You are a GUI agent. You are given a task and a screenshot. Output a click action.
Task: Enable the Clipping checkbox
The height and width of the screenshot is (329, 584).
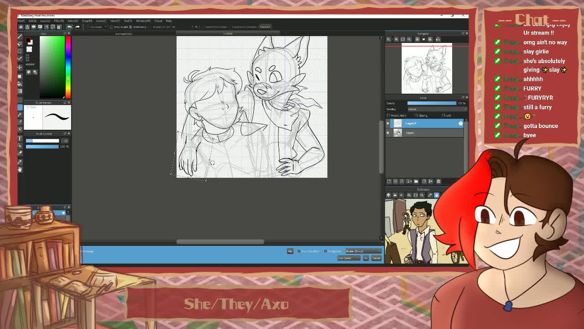click(416, 115)
